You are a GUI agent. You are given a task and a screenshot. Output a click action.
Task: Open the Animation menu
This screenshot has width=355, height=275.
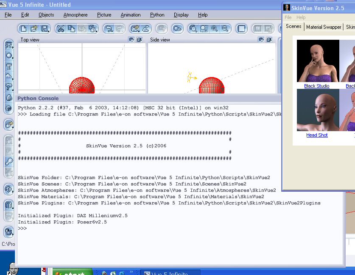131,15
